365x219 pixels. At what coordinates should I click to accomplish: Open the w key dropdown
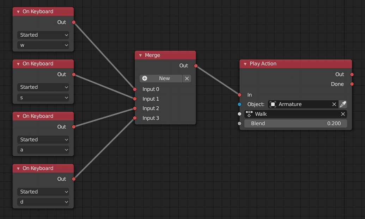click(43, 45)
